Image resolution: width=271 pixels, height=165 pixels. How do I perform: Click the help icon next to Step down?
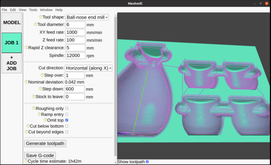coord(41,89)
